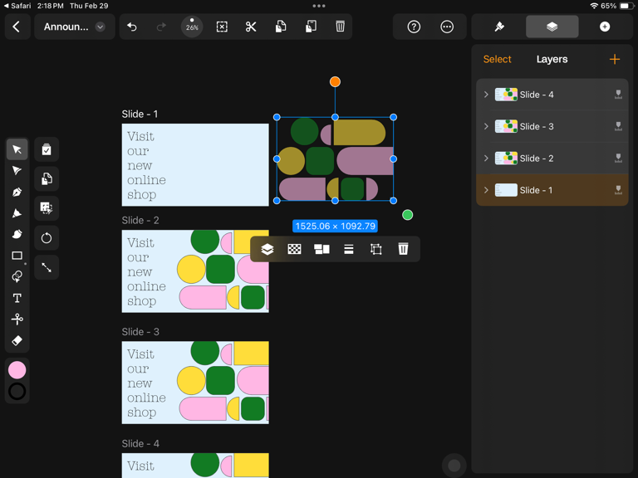Toggle the rotate mode icon
638x478 pixels.
pos(47,238)
